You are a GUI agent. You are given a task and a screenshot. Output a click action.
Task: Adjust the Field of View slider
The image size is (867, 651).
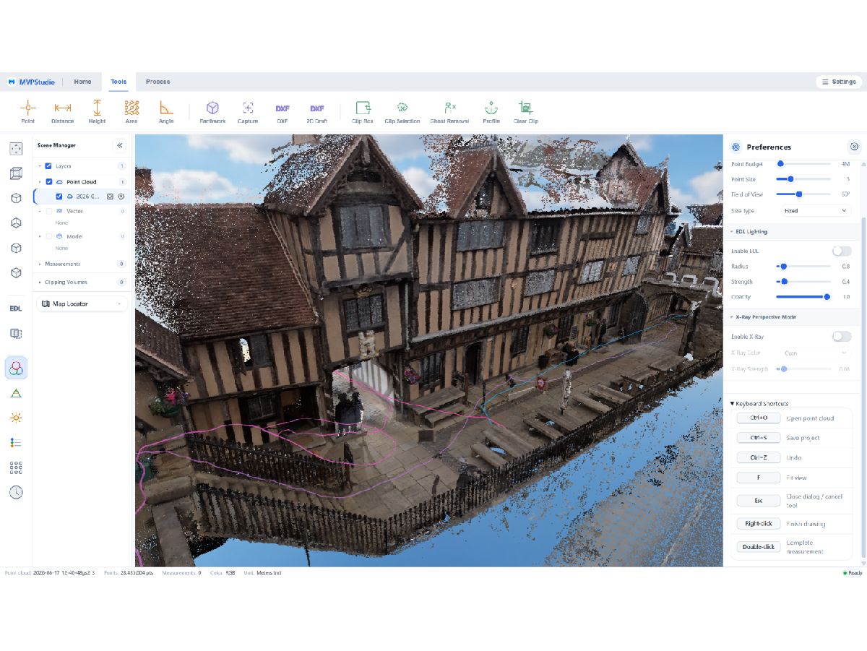[803, 194]
